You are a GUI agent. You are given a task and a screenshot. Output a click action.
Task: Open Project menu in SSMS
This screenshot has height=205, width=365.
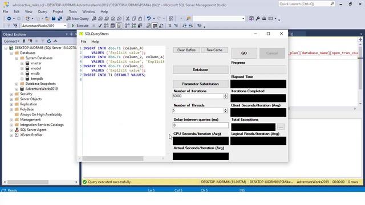pyautogui.click(x=58, y=11)
